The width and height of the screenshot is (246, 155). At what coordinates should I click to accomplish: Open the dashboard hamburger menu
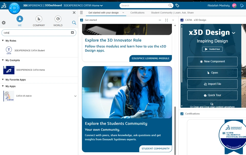pyautogui.click(x=81, y=13)
